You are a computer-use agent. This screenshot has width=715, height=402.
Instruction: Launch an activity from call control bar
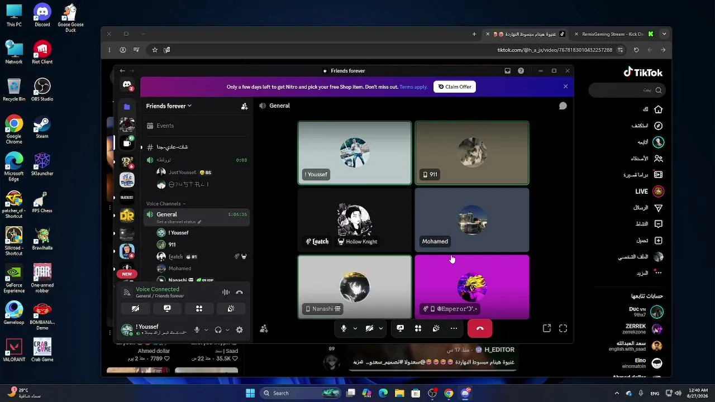coord(418,328)
